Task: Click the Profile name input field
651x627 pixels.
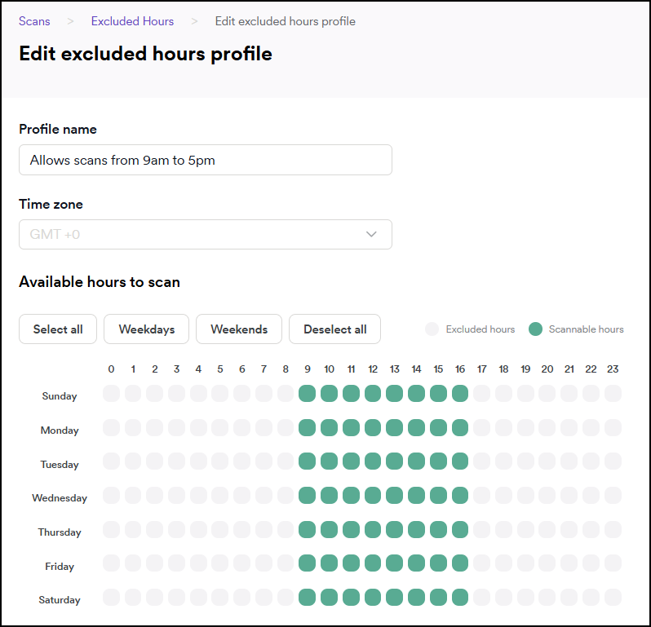Action: (x=206, y=160)
